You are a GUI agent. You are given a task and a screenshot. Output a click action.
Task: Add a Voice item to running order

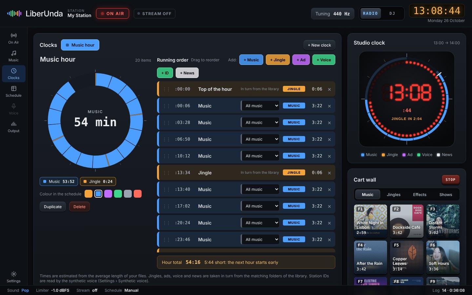click(x=324, y=60)
